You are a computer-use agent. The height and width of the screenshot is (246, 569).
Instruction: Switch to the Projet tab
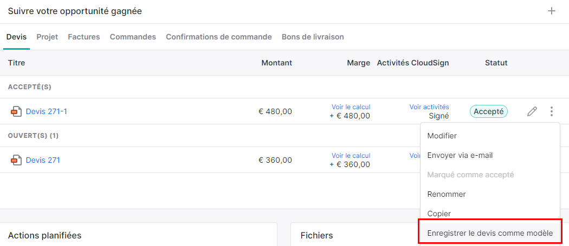(47, 37)
